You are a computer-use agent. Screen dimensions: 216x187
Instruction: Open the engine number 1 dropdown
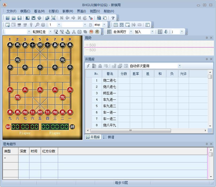(x=59, y=25)
